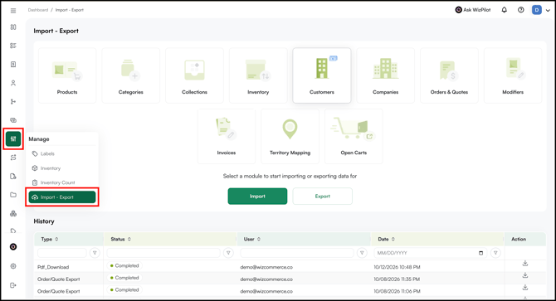556x301 pixels.
Task: Open the notifications bell
Action: click(x=505, y=10)
